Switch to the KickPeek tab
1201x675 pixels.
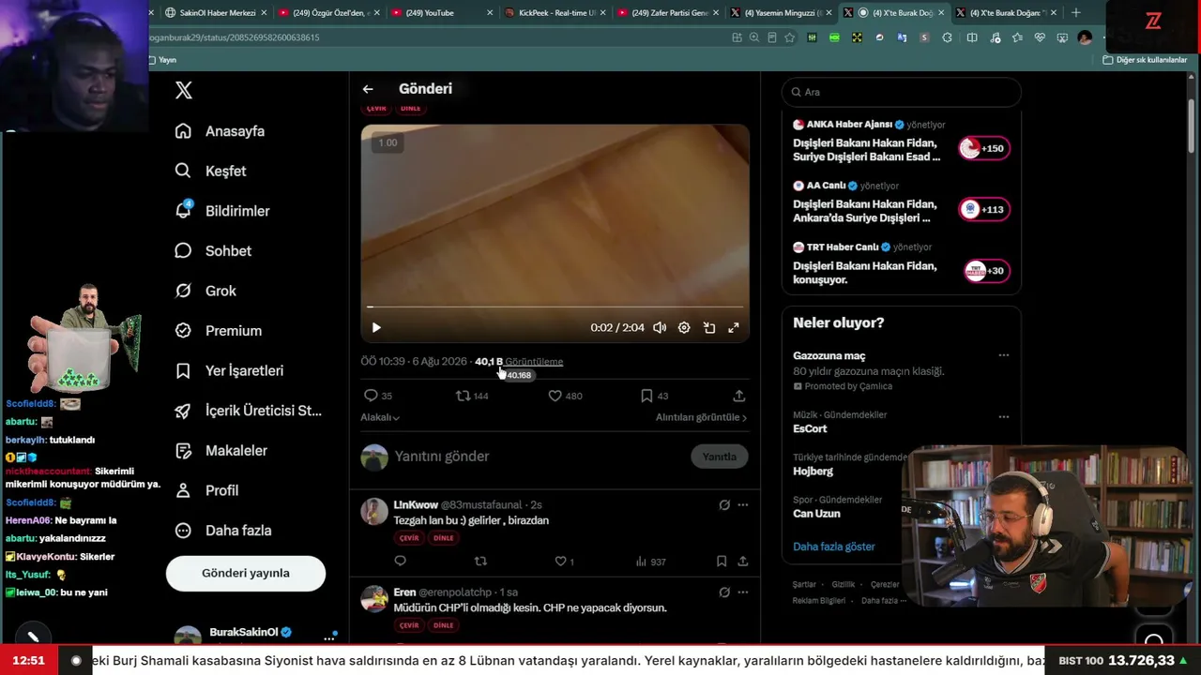point(555,12)
